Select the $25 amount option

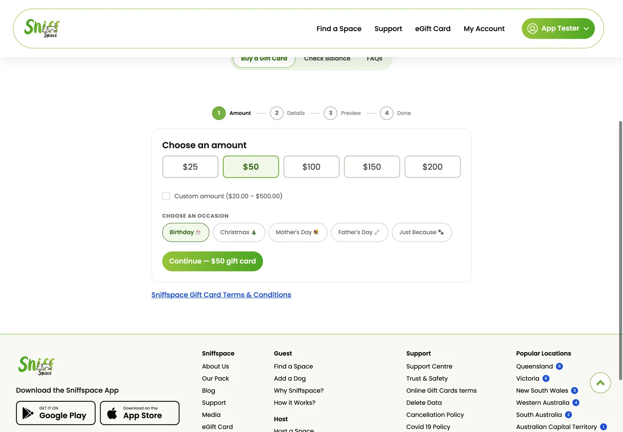pos(190,167)
